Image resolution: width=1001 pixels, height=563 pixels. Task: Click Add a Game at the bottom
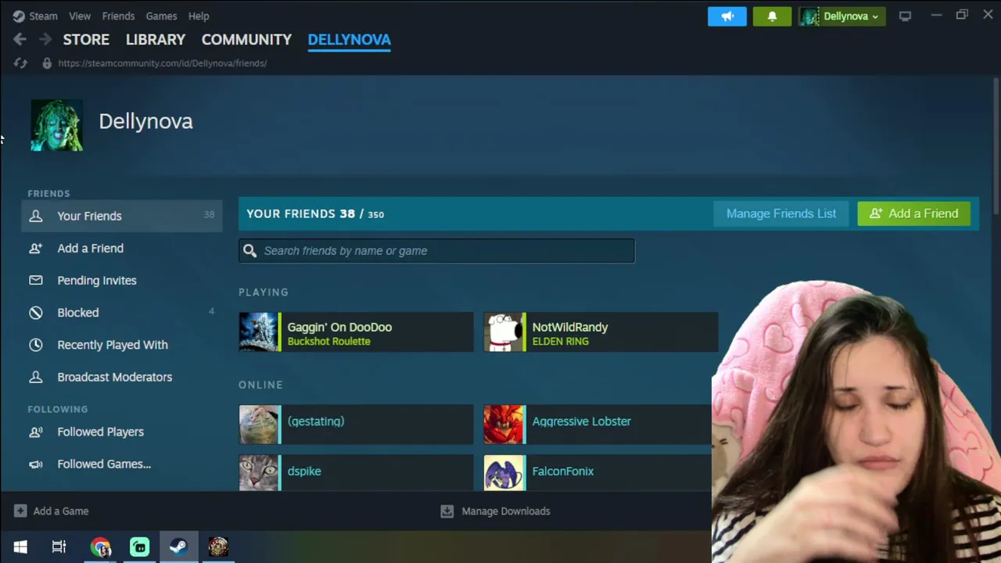click(x=52, y=511)
